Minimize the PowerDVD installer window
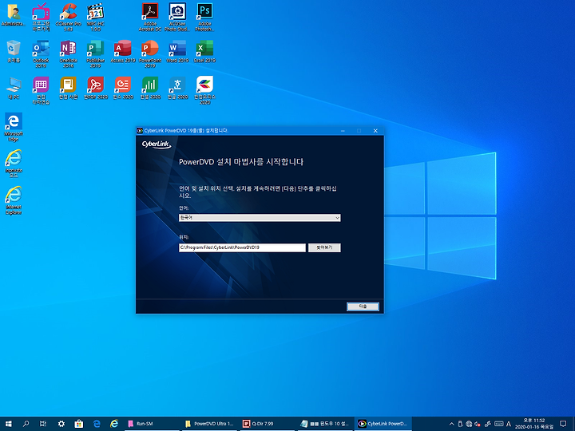 pyautogui.click(x=343, y=131)
